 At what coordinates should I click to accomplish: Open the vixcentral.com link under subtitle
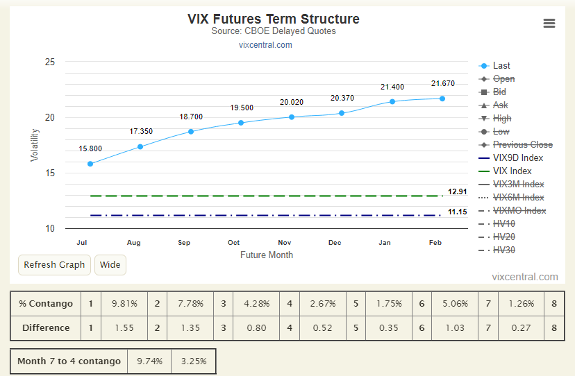265,45
